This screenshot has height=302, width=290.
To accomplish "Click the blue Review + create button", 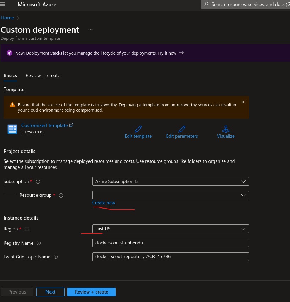I will click(91, 292).
